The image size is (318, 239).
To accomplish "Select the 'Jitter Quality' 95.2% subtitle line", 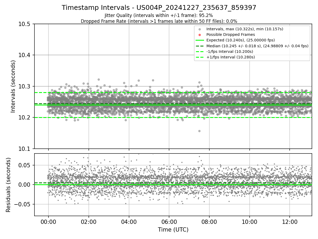I will pos(159,16).
